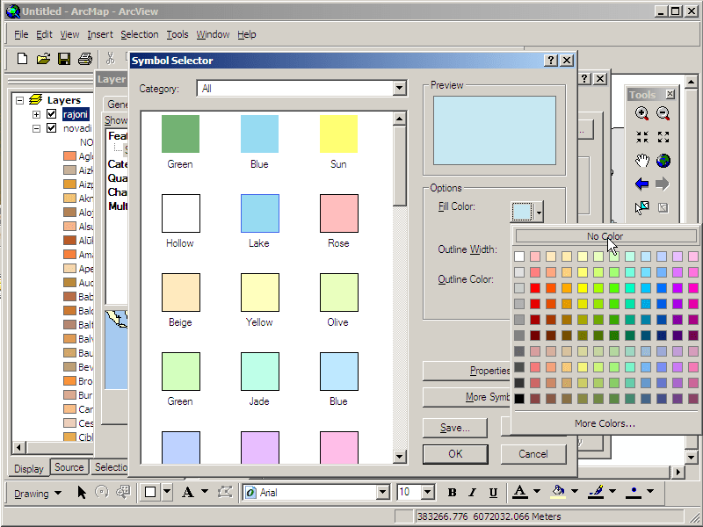Select the Jade fill symbol
This screenshot has height=527, width=703.
pyautogui.click(x=259, y=379)
